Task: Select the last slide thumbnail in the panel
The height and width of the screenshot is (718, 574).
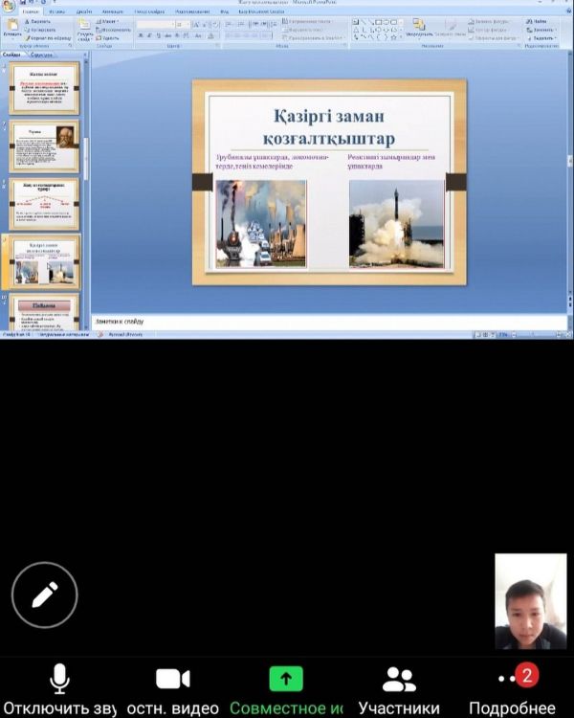Action: tap(44, 314)
